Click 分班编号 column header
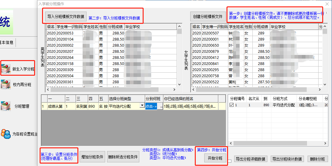 [237, 99]
